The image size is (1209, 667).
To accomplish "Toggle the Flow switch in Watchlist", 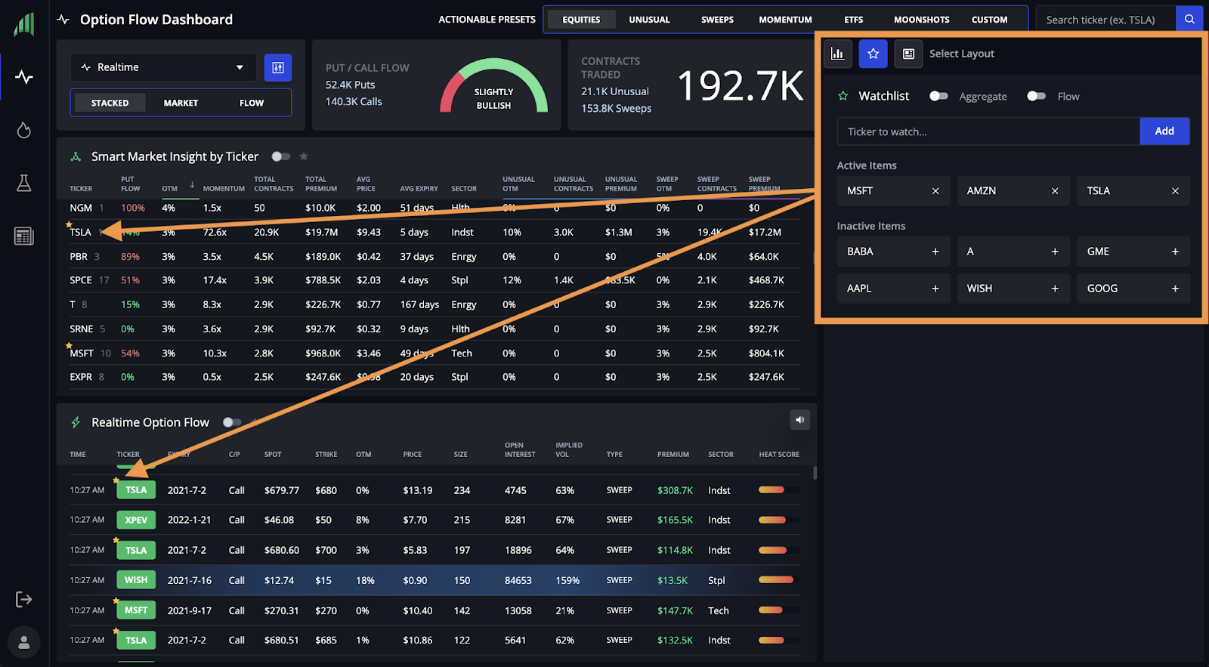I will tap(1036, 96).
